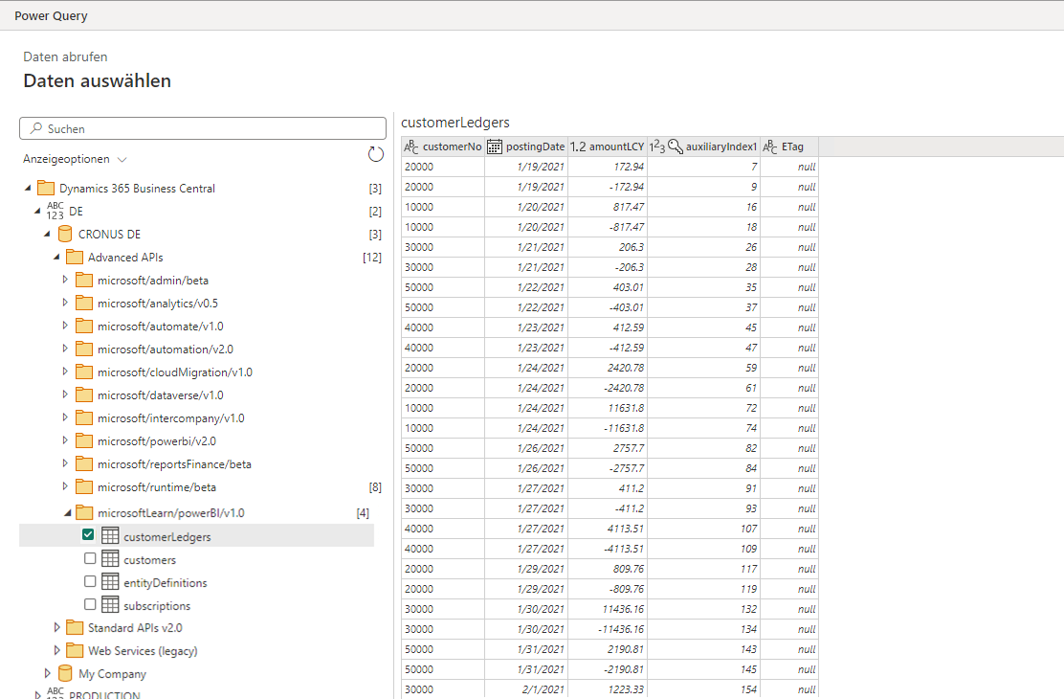This screenshot has height=699, width=1064.
Task: Click the search magnifier icon
Action: point(36,128)
